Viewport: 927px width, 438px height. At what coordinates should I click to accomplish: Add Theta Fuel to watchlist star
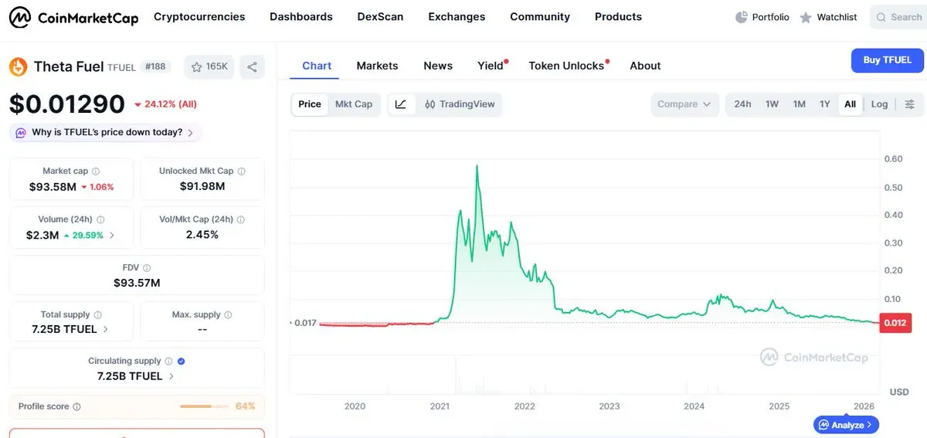pyautogui.click(x=196, y=67)
